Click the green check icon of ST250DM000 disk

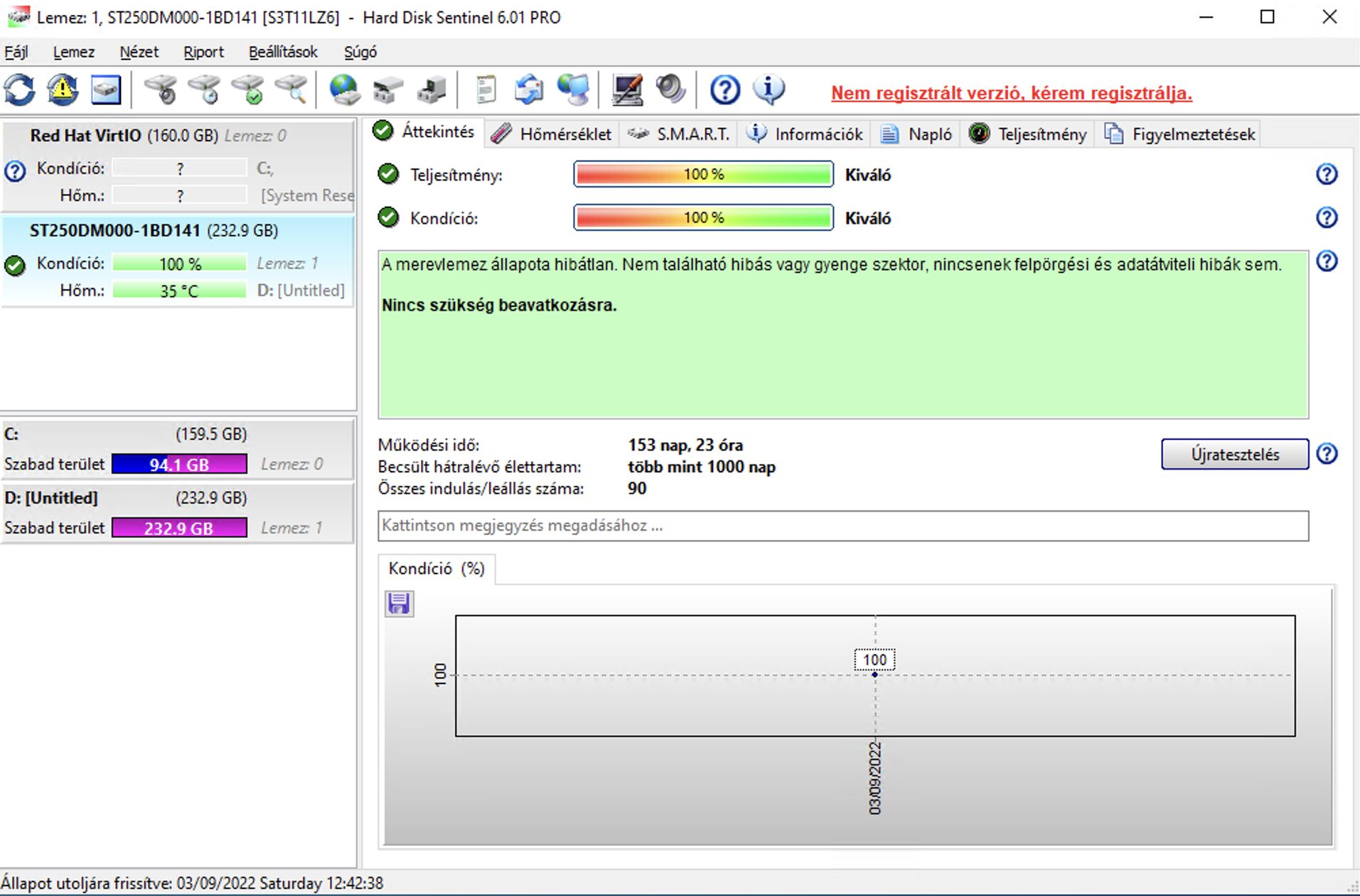pyautogui.click(x=14, y=266)
